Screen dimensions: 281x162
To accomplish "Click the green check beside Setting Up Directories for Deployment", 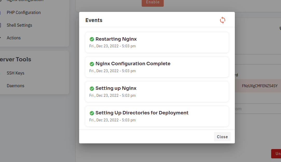I will click(92, 113).
